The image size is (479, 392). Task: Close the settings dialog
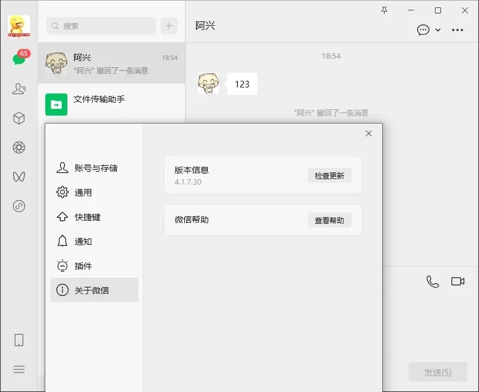click(369, 133)
